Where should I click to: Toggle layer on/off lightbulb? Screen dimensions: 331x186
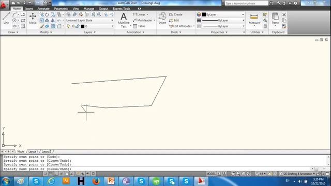coord(68,26)
